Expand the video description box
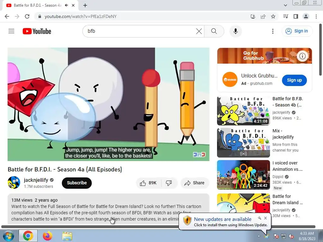Image resolution: width=323 pixels, height=242 pixels. [109, 209]
